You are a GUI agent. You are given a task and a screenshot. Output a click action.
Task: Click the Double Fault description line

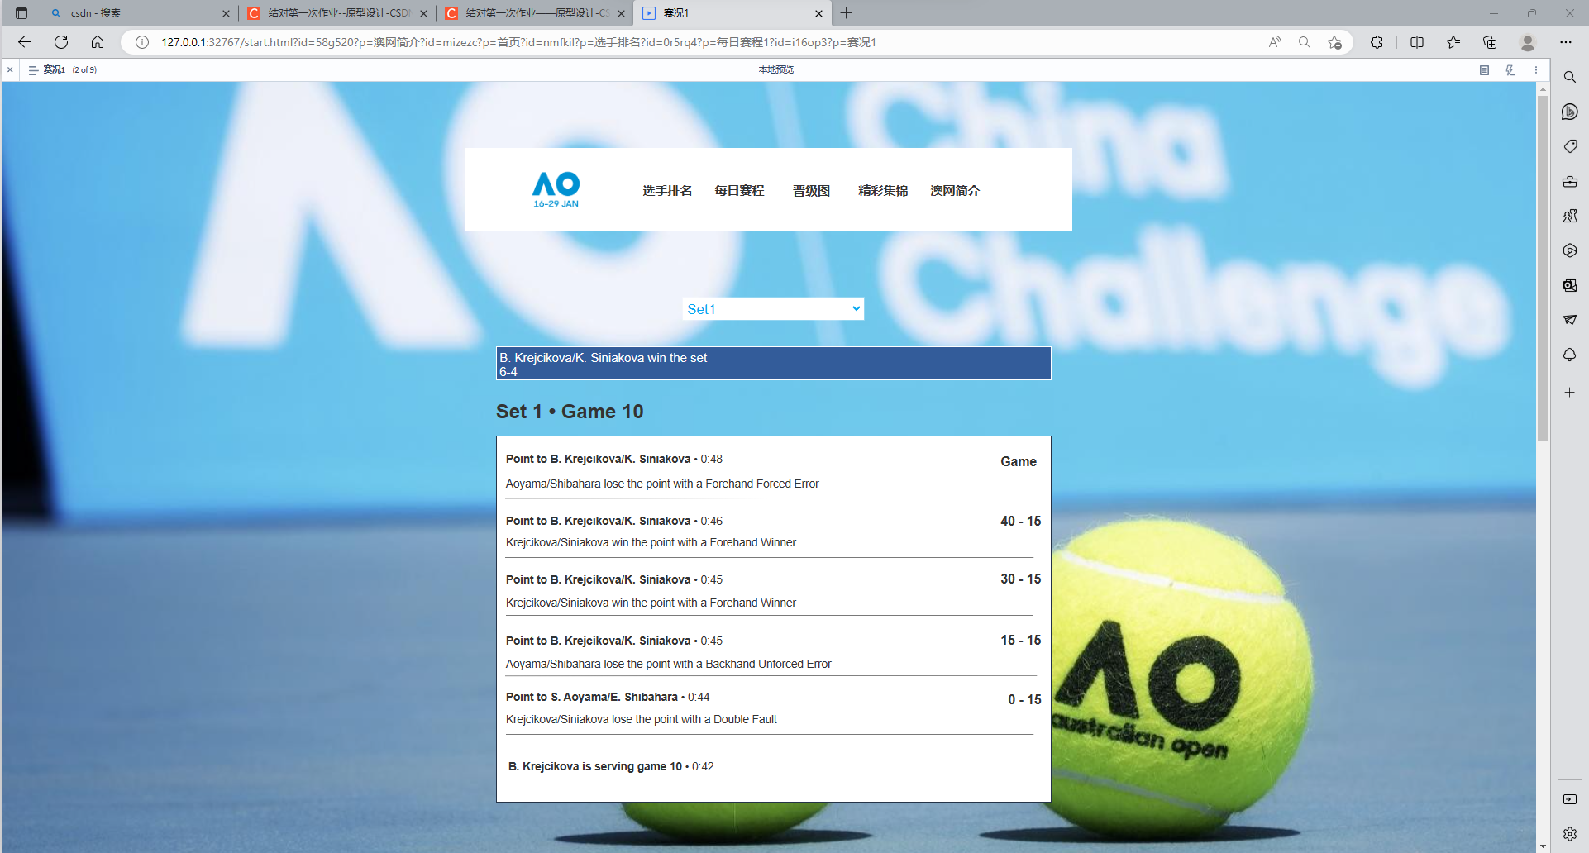pyautogui.click(x=641, y=719)
